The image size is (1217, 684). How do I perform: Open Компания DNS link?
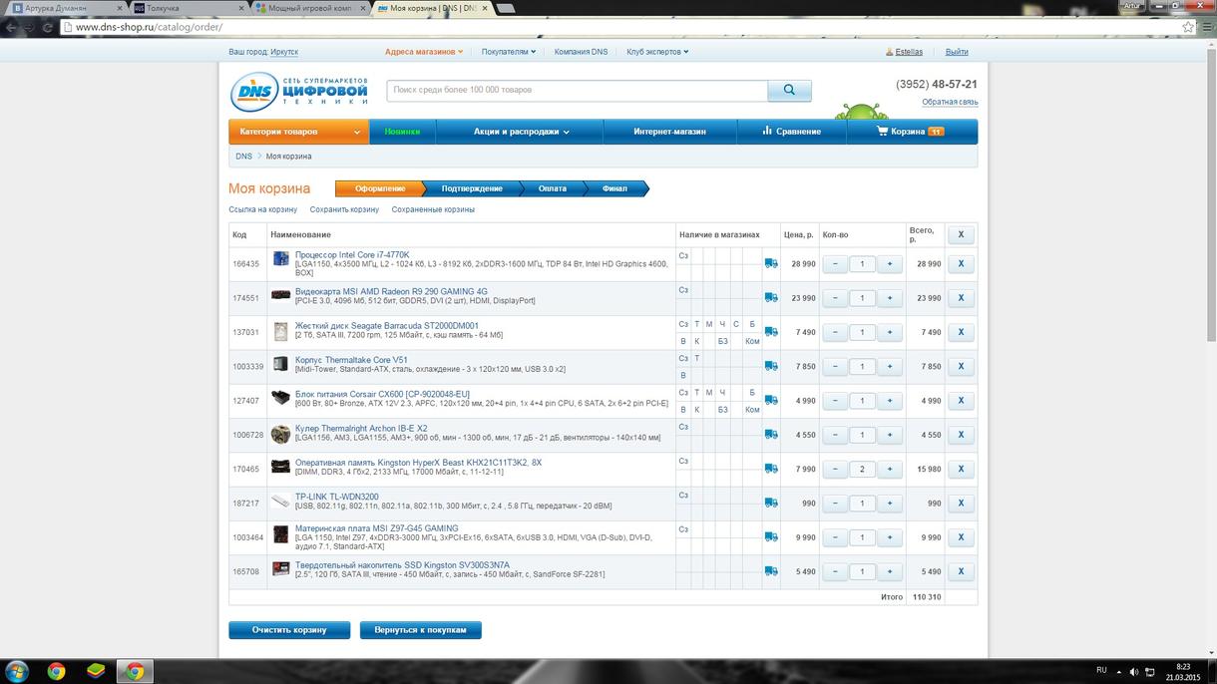pyautogui.click(x=581, y=52)
